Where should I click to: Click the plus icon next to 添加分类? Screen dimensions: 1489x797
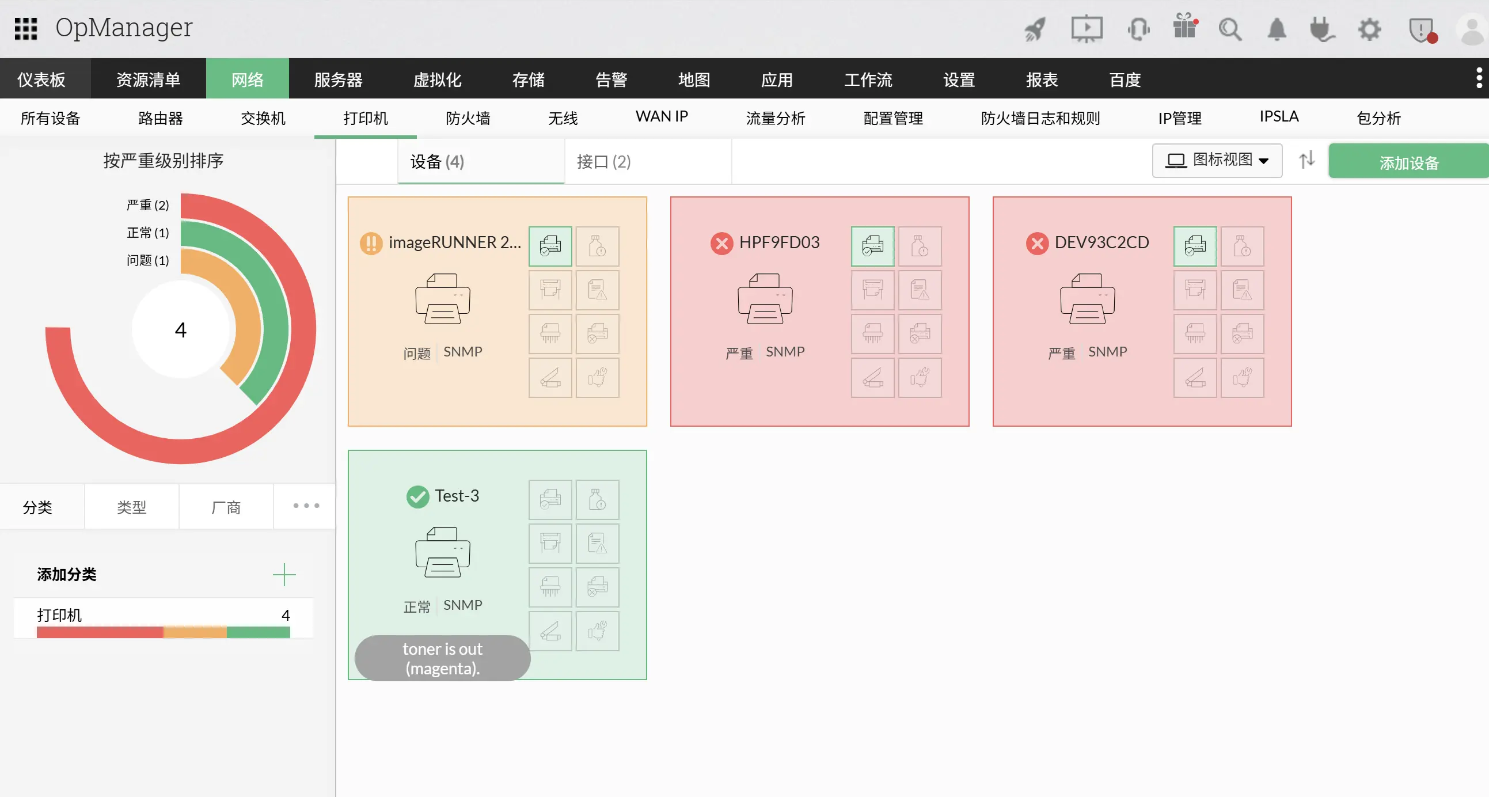(x=283, y=574)
